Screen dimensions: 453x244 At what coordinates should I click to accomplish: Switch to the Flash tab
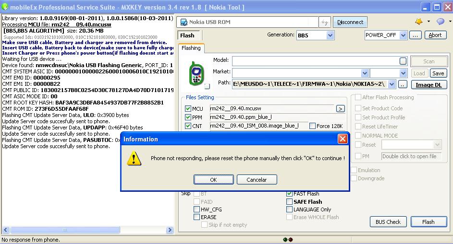[187, 35]
